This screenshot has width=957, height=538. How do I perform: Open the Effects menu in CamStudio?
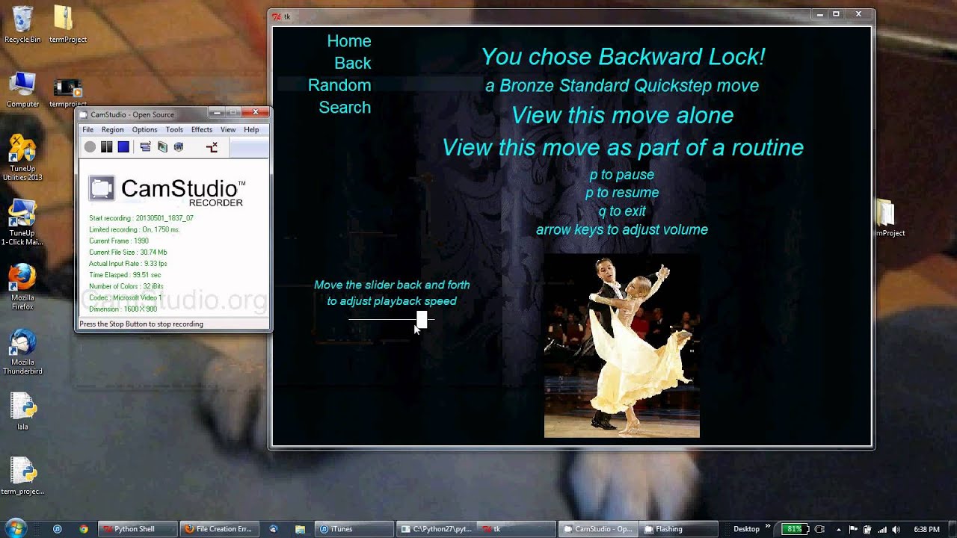(x=201, y=130)
